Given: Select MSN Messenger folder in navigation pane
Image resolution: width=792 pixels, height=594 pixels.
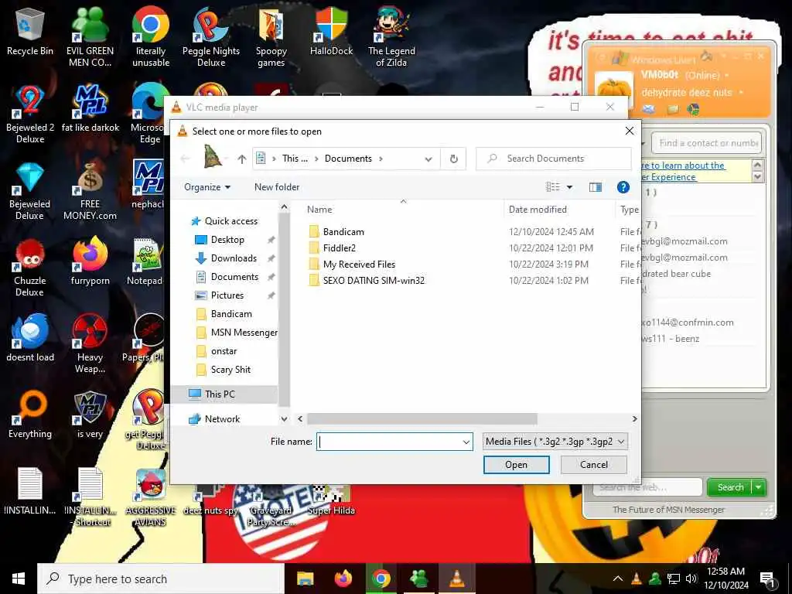Looking at the screenshot, I should pyautogui.click(x=244, y=333).
